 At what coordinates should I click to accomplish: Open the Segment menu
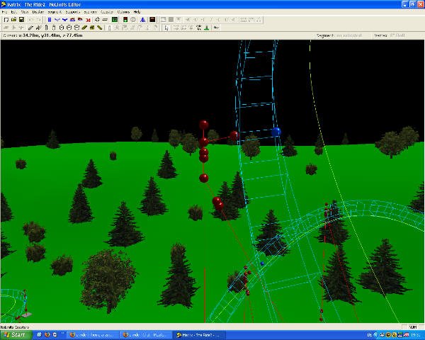55,12
